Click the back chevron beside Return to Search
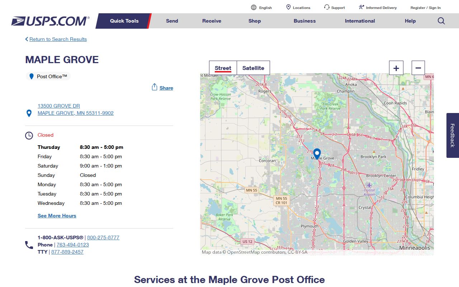The height and width of the screenshot is (287, 459). (x=27, y=39)
